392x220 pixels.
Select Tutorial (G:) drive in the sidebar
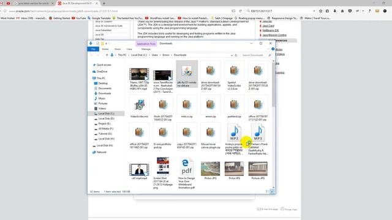coord(105,134)
